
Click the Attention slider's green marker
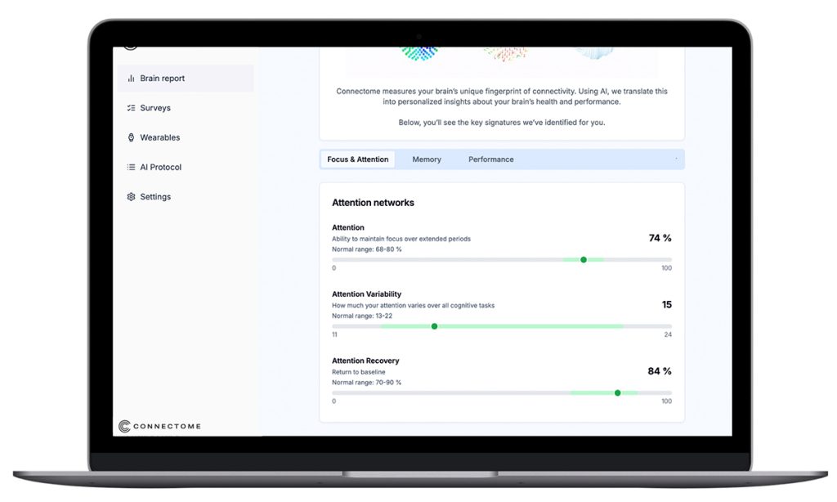tap(584, 260)
